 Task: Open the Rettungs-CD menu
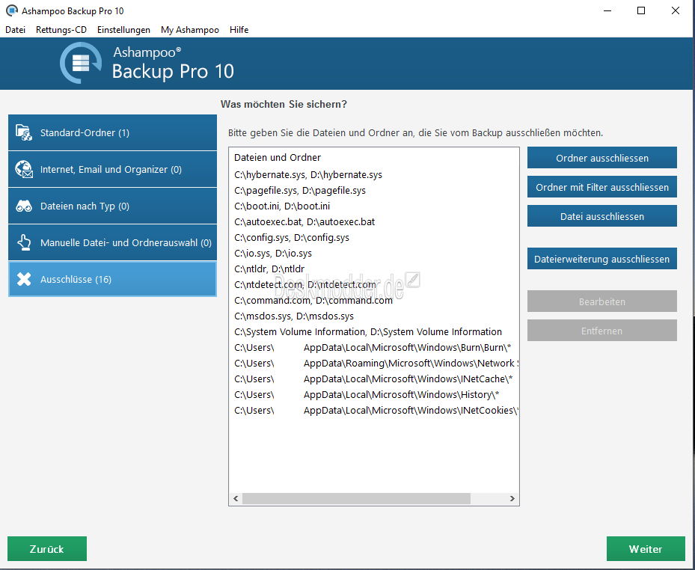[x=61, y=30]
